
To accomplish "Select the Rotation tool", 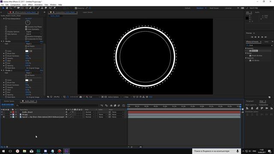I will 15,8.
